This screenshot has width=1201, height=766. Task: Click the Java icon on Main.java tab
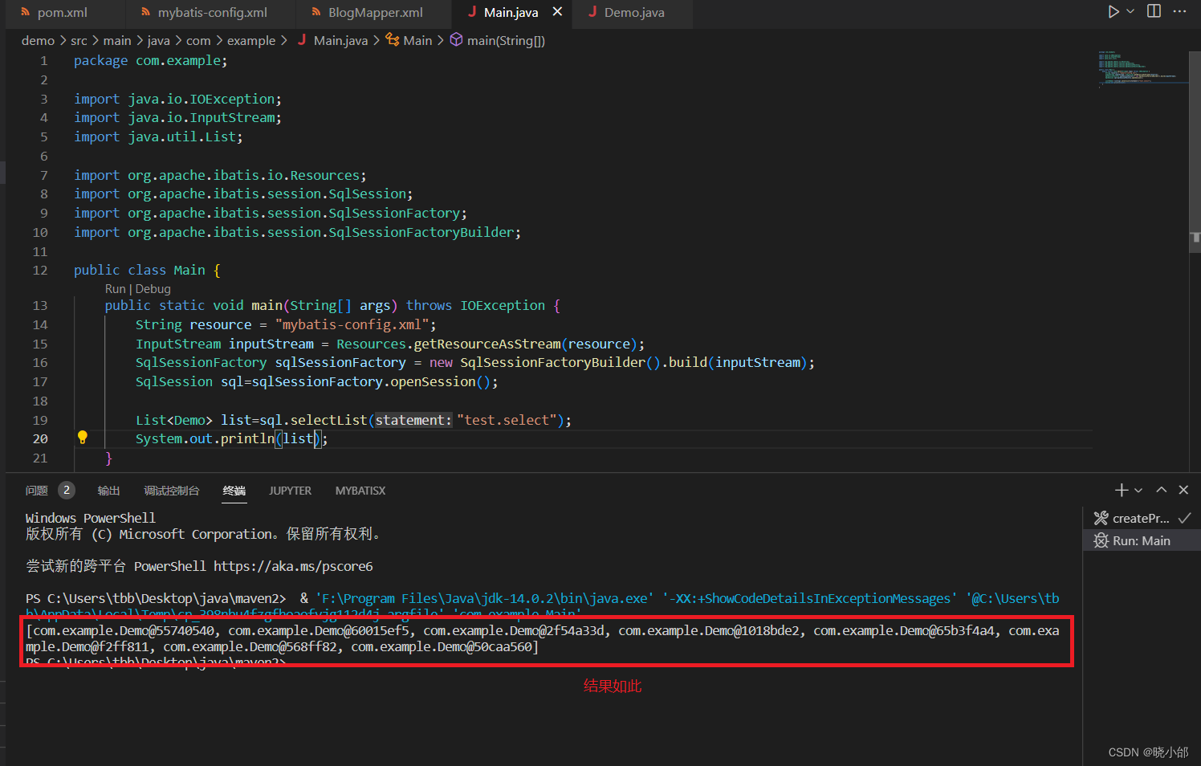[x=474, y=13]
